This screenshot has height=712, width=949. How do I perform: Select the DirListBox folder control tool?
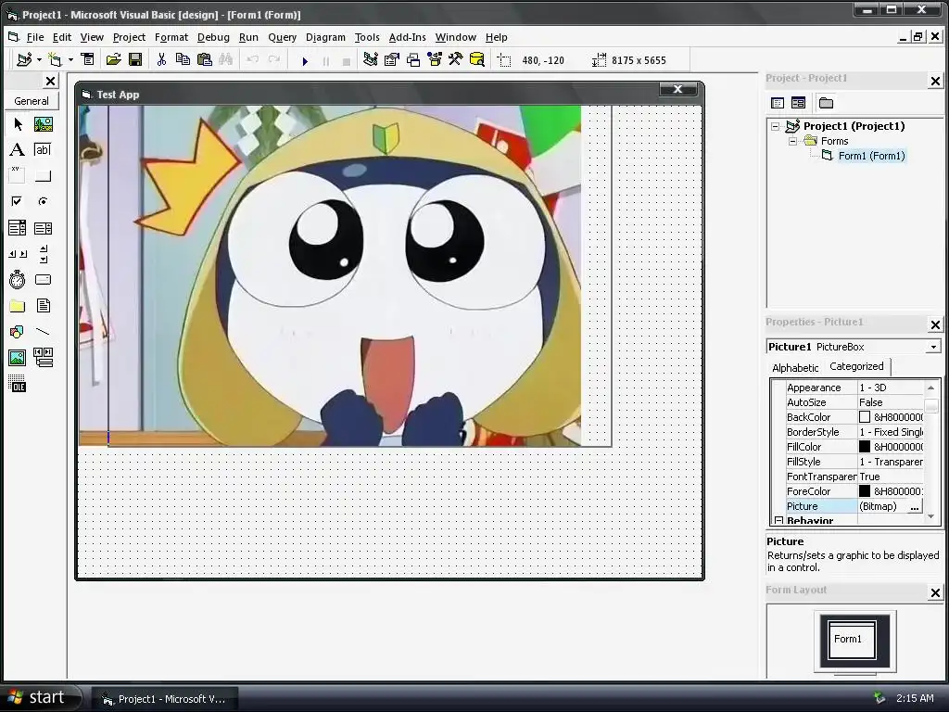(x=18, y=306)
